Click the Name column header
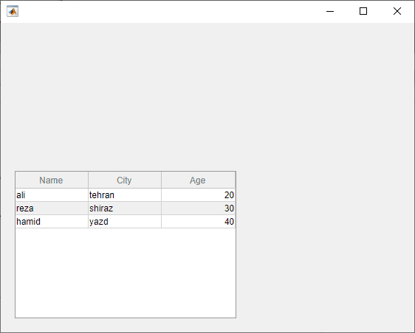The width and height of the screenshot is (415, 333). pyautogui.click(x=52, y=180)
